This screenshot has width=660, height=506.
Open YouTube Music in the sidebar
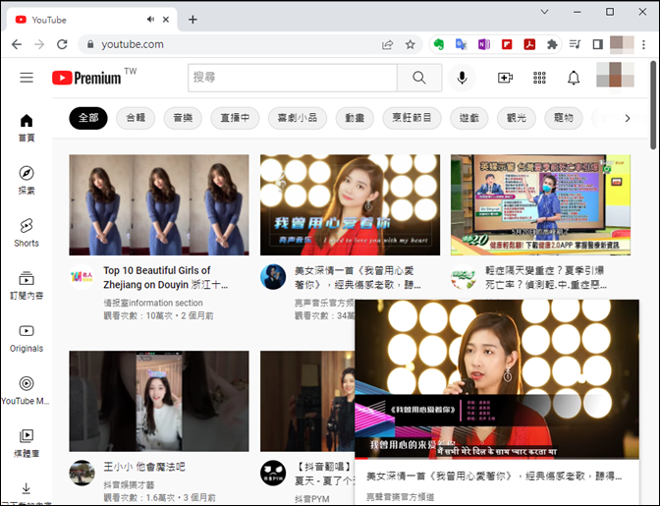click(27, 391)
